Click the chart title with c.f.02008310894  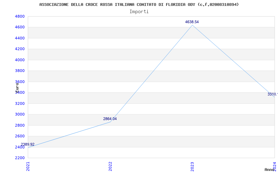point(139,4)
